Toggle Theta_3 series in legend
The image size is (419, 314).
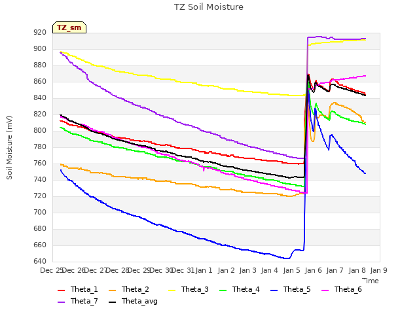(x=189, y=289)
